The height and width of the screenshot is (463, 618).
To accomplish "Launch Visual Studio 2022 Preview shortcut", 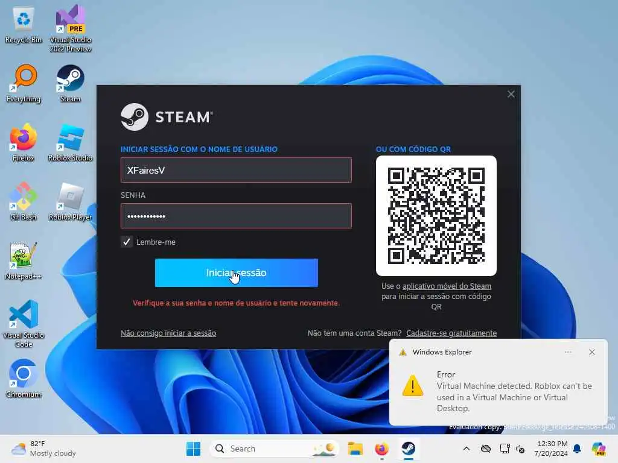I will pyautogui.click(x=70, y=28).
